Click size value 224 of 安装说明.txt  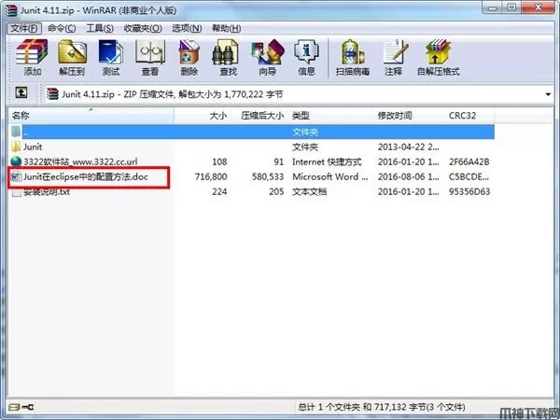coord(219,191)
